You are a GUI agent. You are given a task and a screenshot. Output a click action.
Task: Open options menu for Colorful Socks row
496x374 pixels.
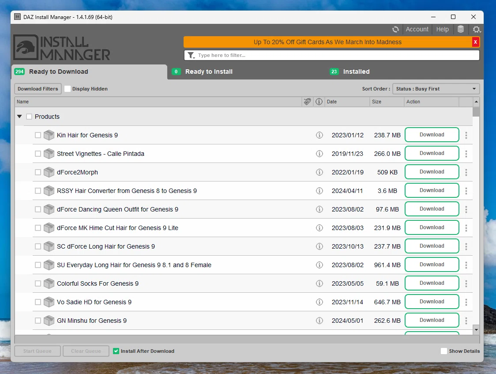pyautogui.click(x=466, y=283)
